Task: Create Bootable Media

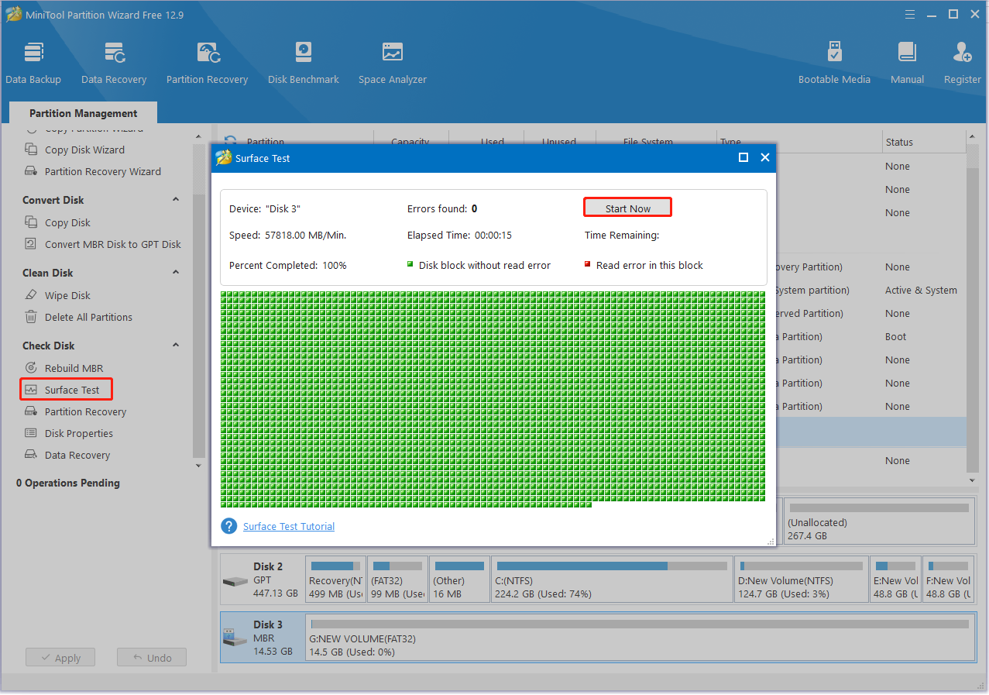Action: point(834,64)
